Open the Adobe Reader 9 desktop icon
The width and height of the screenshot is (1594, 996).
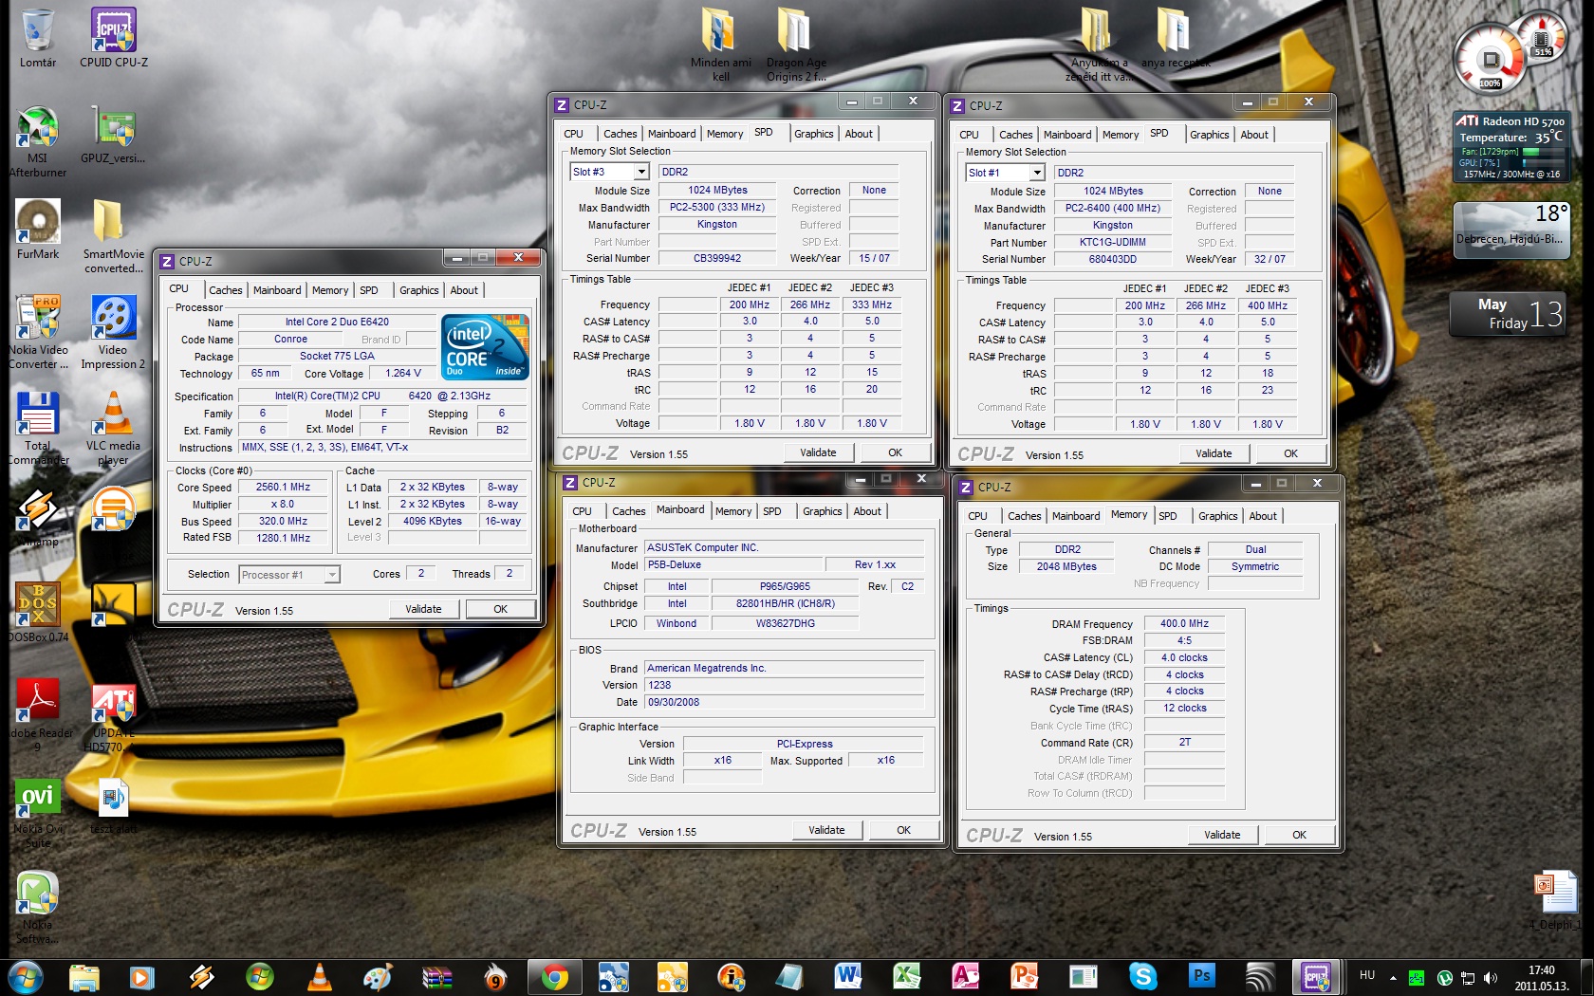[38, 715]
